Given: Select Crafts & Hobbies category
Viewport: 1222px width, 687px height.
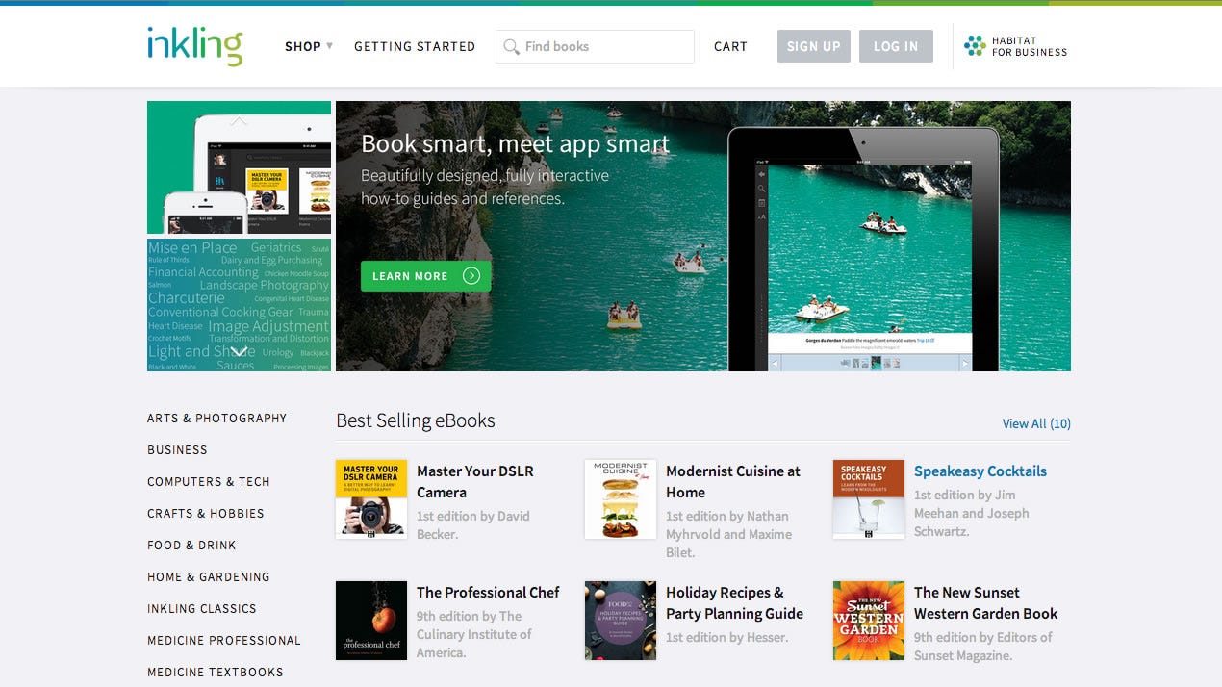Looking at the screenshot, I should click(206, 513).
